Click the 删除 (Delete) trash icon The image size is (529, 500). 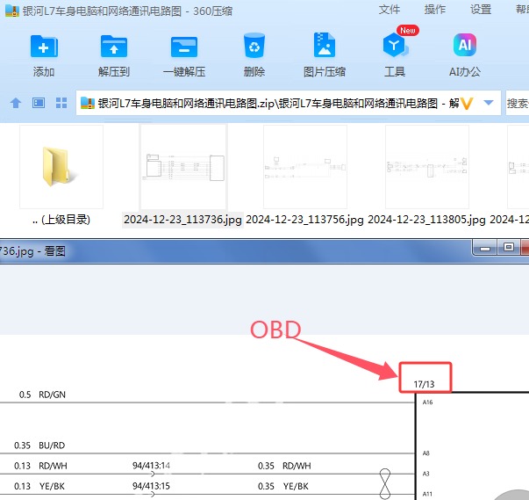pos(254,46)
